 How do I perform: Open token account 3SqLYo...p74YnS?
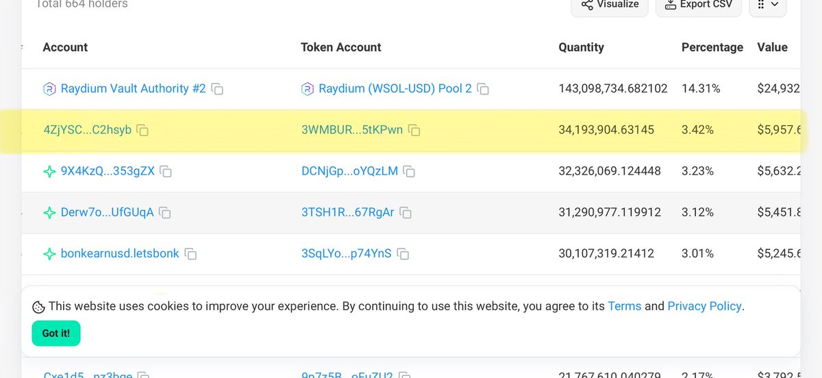(x=347, y=253)
